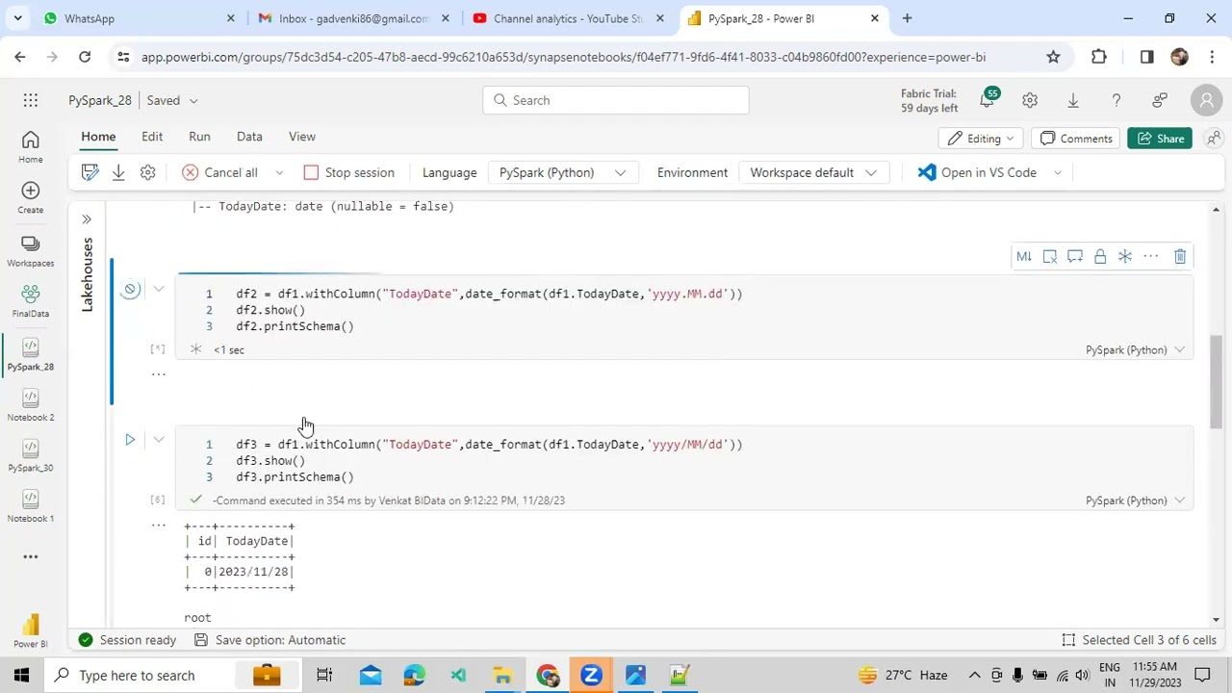Open more cell options ellipsis

coord(1151,256)
